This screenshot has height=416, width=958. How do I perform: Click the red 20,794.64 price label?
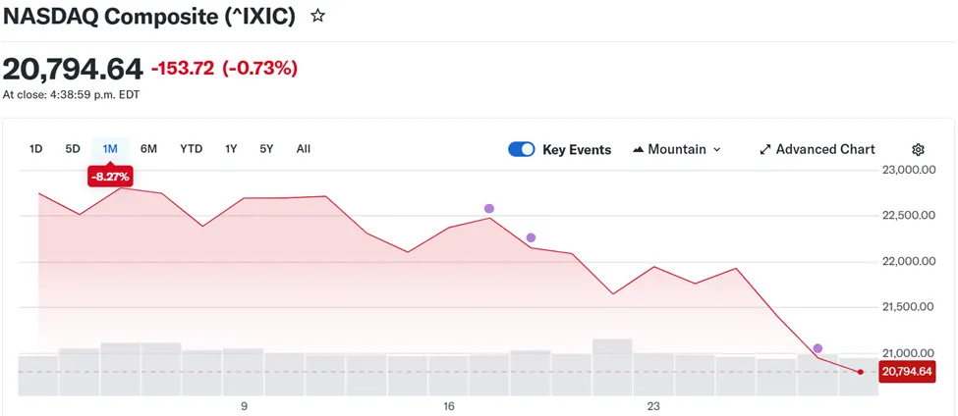pyautogui.click(x=906, y=371)
